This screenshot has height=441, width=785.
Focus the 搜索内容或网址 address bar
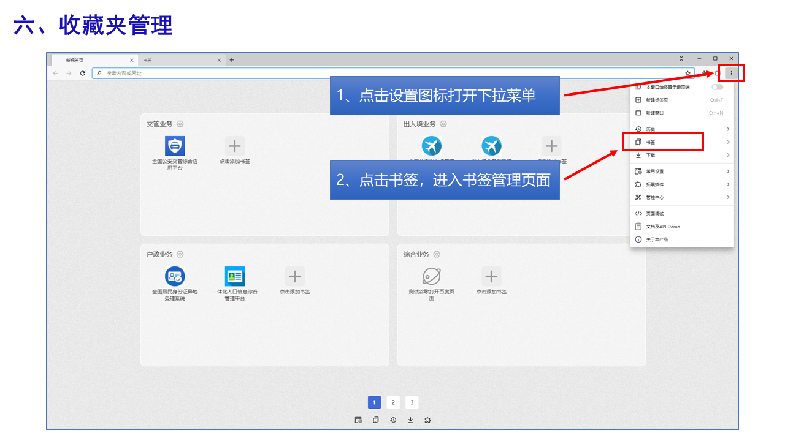coord(392,73)
